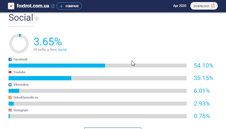Image resolution: width=226 pixels, height=129 pixels.
Task: Click the Facebook traffic share bar
Action: pos(97,65)
